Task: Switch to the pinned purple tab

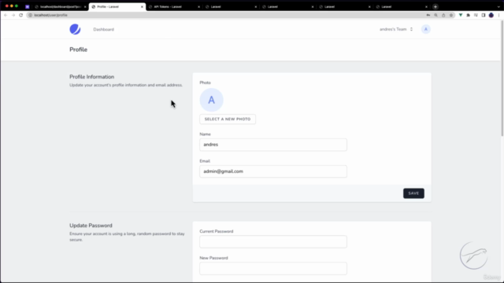Action: coord(28,7)
